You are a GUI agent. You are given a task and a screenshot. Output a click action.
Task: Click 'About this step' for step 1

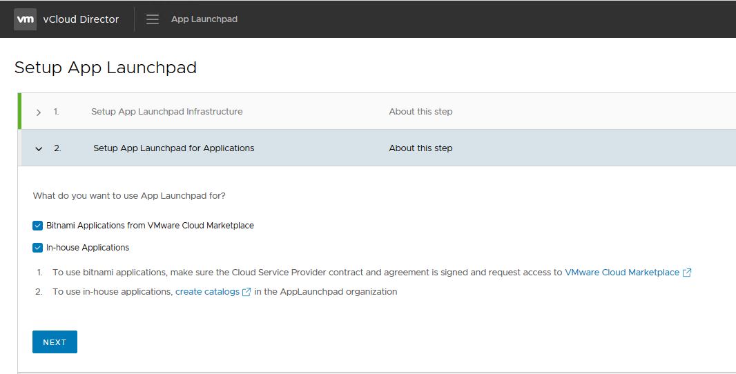click(420, 112)
